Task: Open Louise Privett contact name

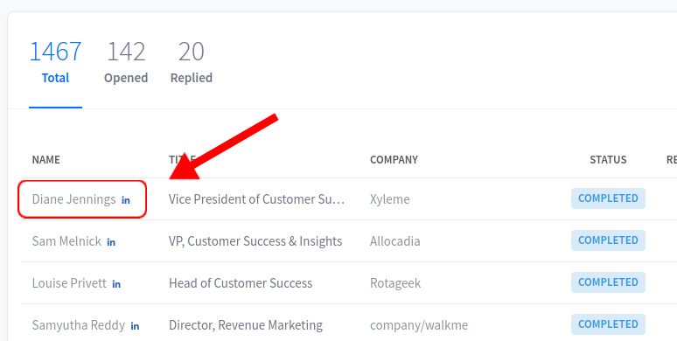Action: (69, 283)
